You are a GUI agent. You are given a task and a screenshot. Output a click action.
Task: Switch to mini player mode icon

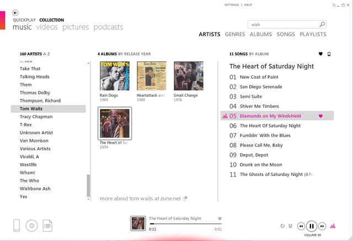pyautogui.click(x=333, y=5)
